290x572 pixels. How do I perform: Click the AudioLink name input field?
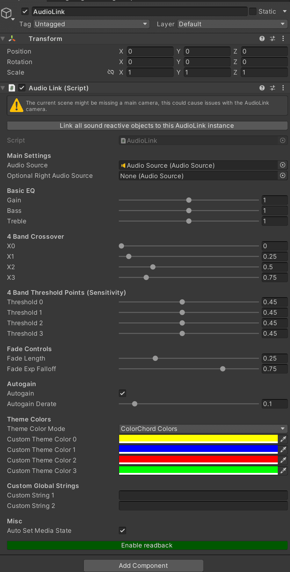pyautogui.click(x=139, y=11)
